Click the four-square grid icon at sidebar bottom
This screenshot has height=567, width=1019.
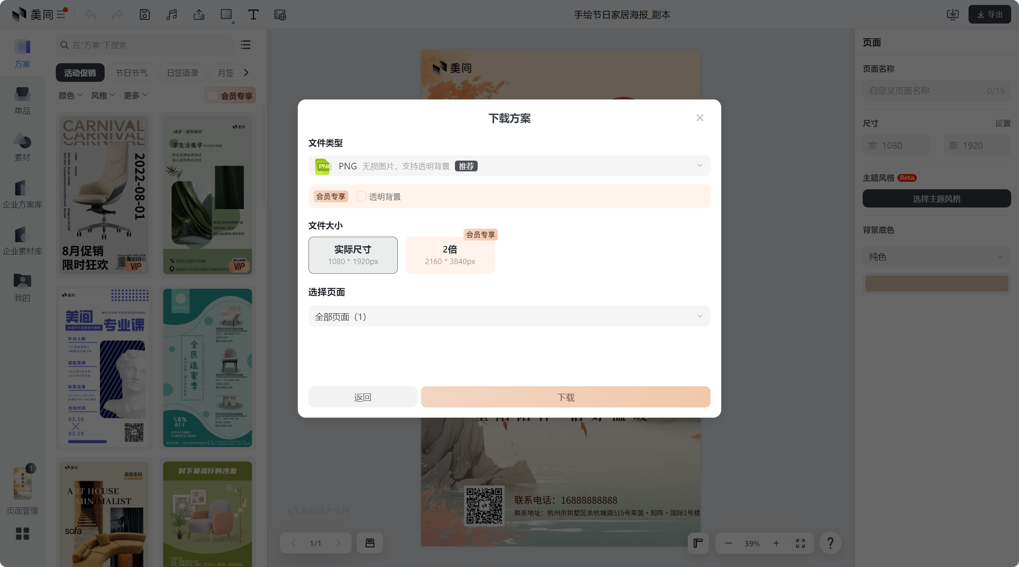tap(22, 534)
